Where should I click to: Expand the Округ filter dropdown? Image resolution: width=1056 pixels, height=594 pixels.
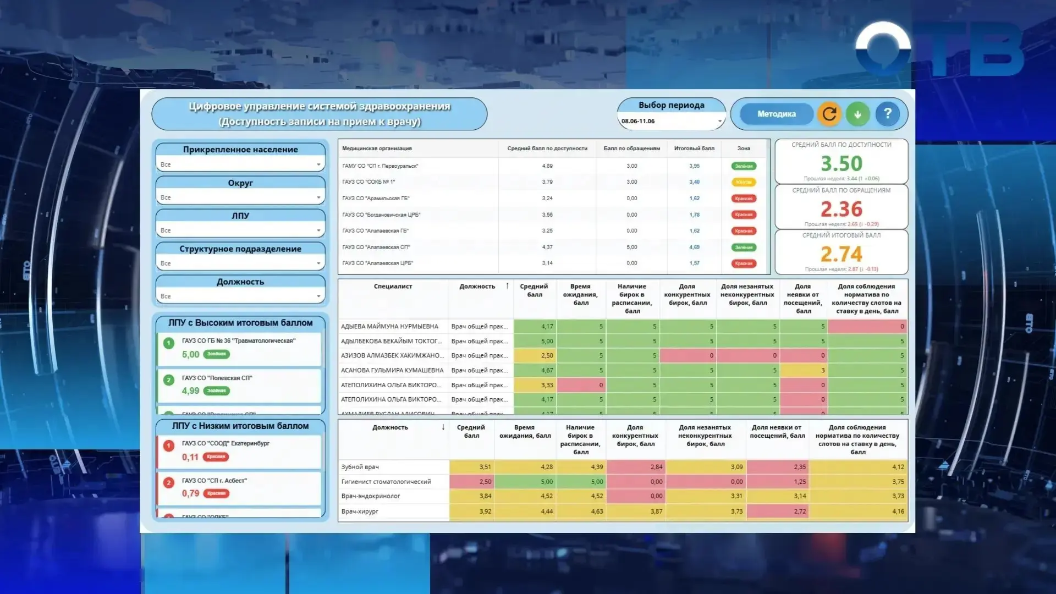pyautogui.click(x=240, y=197)
